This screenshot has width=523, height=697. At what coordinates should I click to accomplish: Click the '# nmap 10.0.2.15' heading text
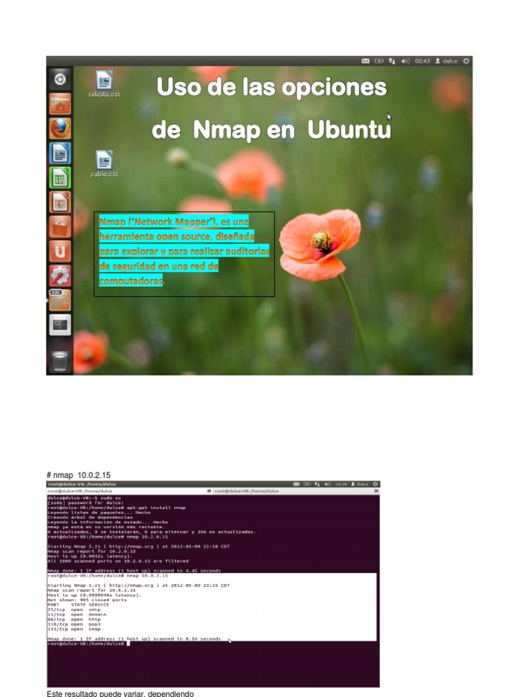click(x=79, y=475)
